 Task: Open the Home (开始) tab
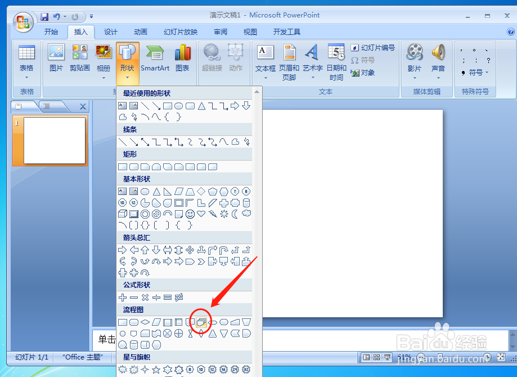pos(51,32)
